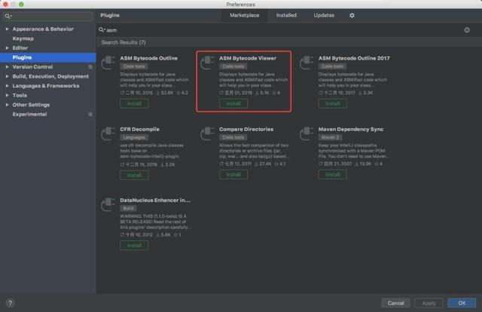This screenshot has width=482, height=312.
Task: Click the Apply button
Action: click(429, 303)
